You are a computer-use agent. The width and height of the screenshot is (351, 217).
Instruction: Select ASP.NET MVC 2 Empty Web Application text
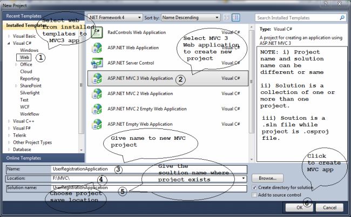tap(147, 109)
